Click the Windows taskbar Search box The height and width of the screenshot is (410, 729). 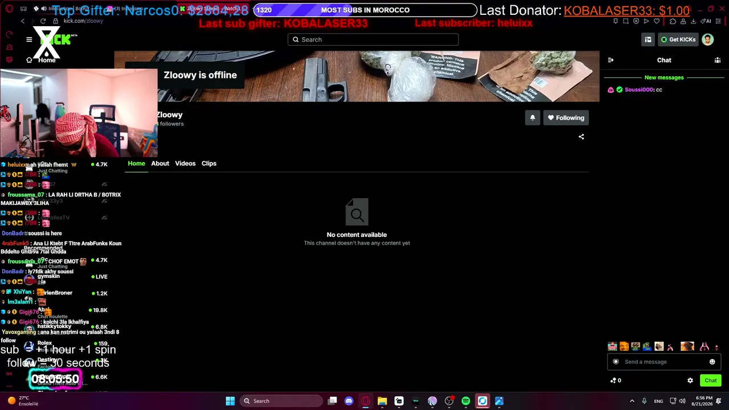pos(281,401)
